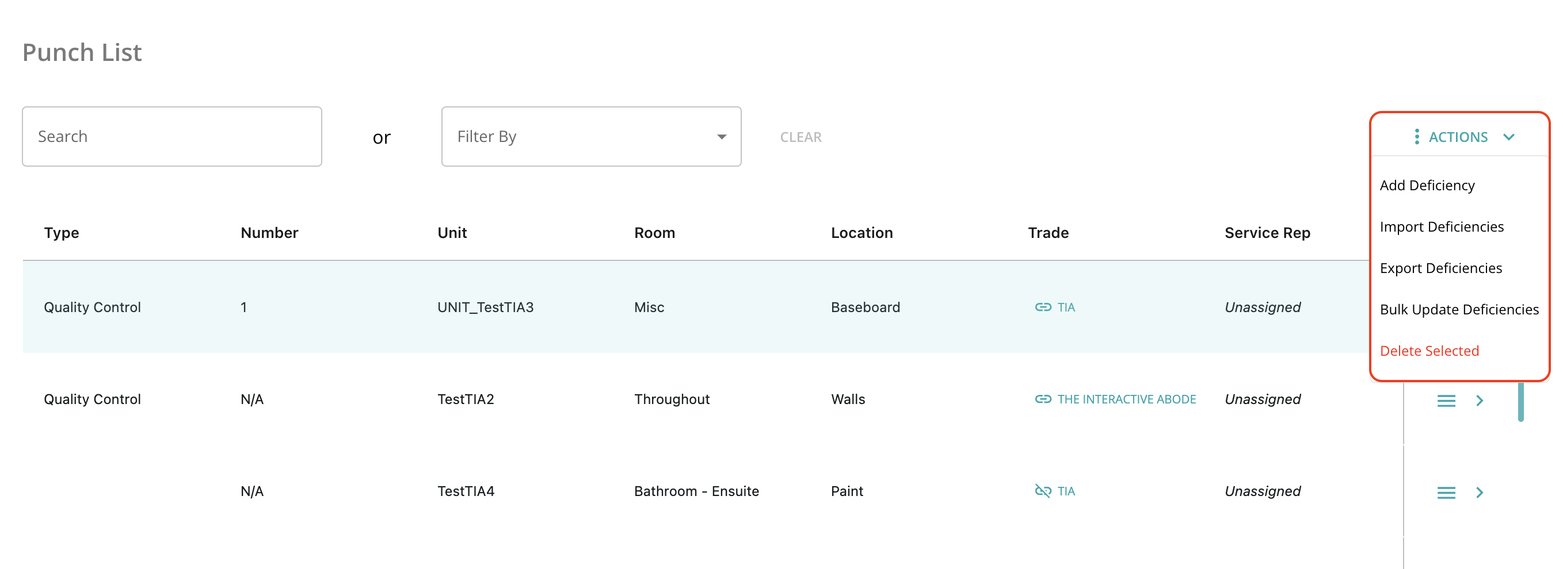The width and height of the screenshot is (1563, 569).
Task: Sort by the Trade column header
Action: click(x=1048, y=233)
